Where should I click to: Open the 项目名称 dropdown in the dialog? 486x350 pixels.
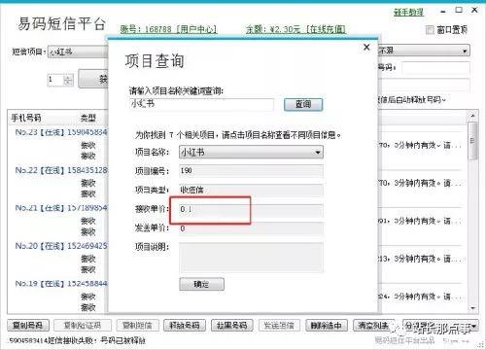251,153
